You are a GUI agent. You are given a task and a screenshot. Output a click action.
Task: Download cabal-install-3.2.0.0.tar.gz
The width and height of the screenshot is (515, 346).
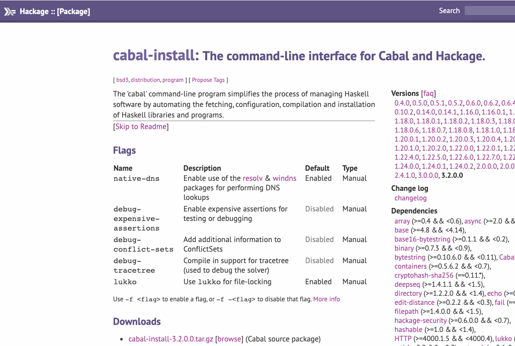171,339
